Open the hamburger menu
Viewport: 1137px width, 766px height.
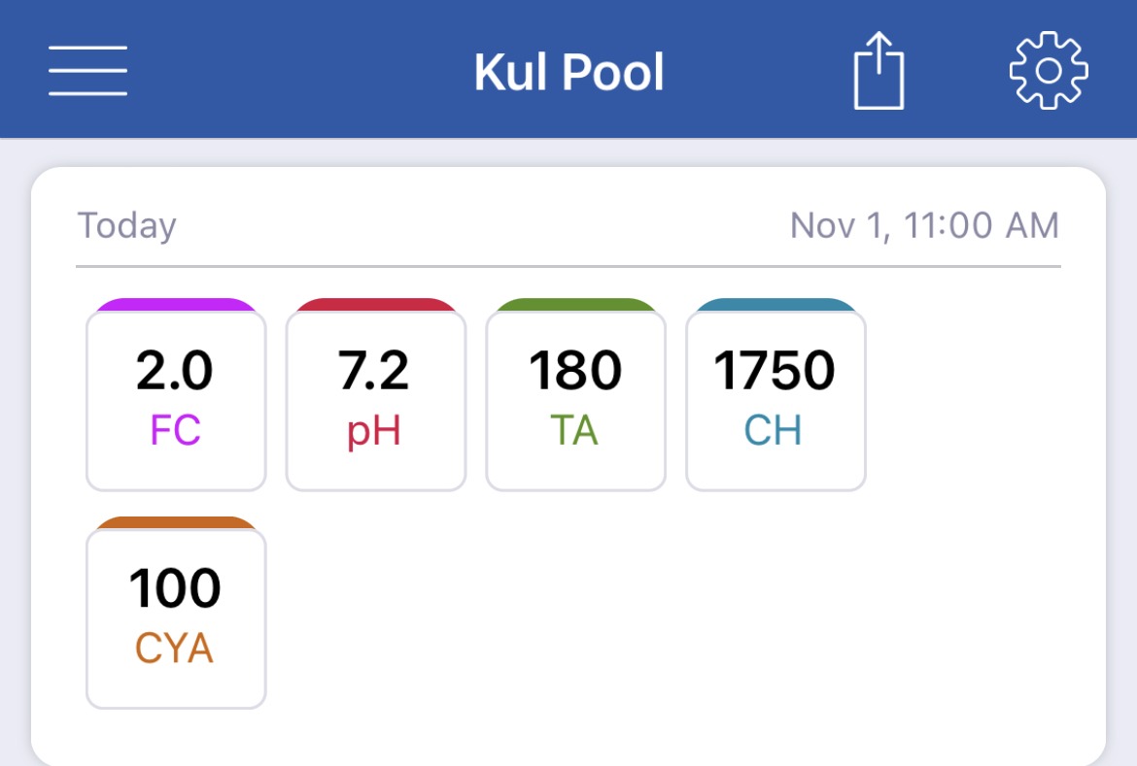[87, 70]
